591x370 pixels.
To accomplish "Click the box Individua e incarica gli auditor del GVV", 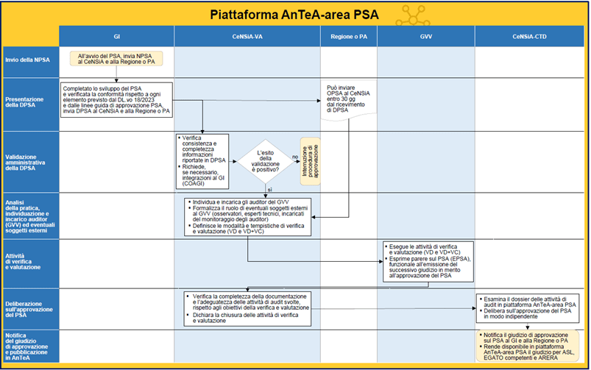I will click(x=247, y=217).
